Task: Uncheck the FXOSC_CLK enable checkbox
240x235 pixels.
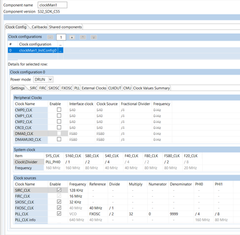Action: point(59,207)
